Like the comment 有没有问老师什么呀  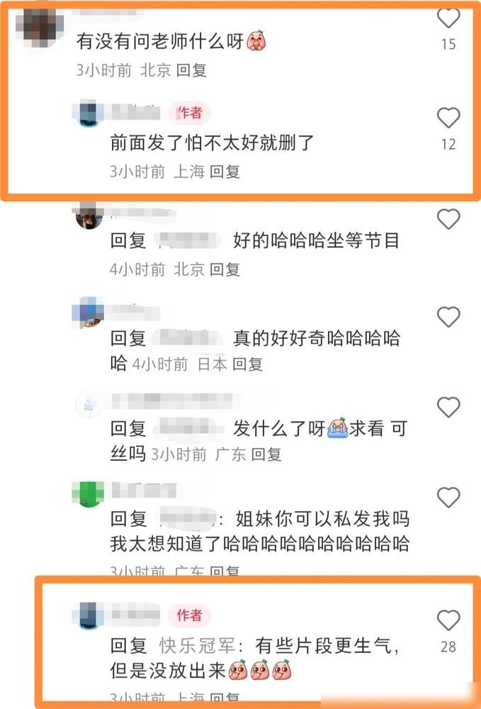[448, 18]
